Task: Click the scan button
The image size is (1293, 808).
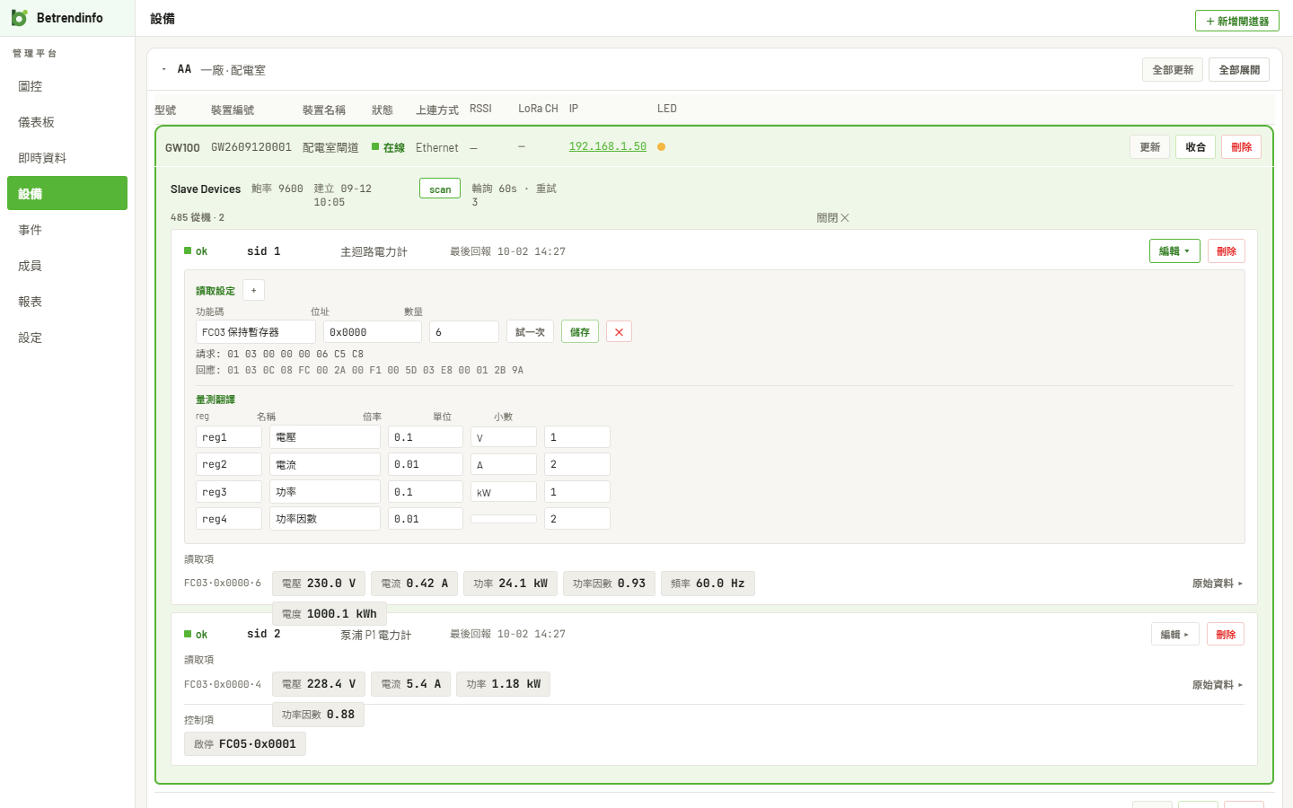Action: click(440, 189)
